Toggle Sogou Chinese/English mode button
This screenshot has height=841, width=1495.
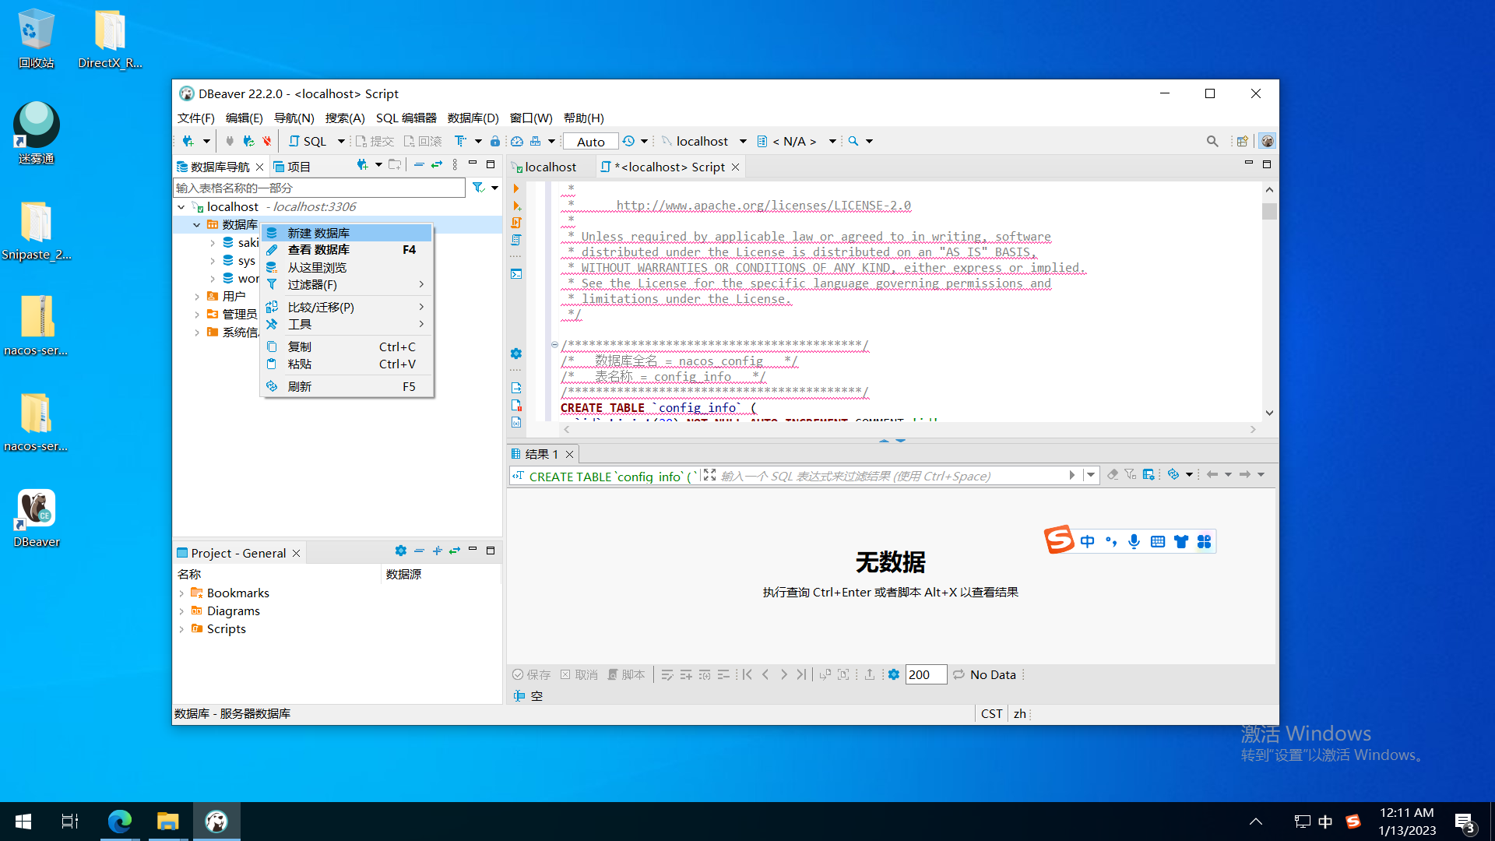tap(1088, 541)
